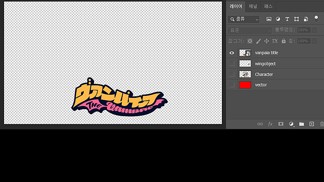
Task: Filter layers by shape layers icon
Action: (296, 19)
